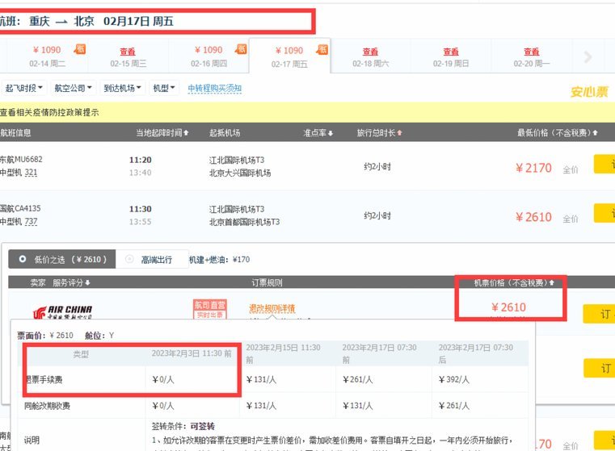The image size is (615, 451).
Task: Open 查看相关疫情防控政策提示 notice
Action: click(49, 113)
